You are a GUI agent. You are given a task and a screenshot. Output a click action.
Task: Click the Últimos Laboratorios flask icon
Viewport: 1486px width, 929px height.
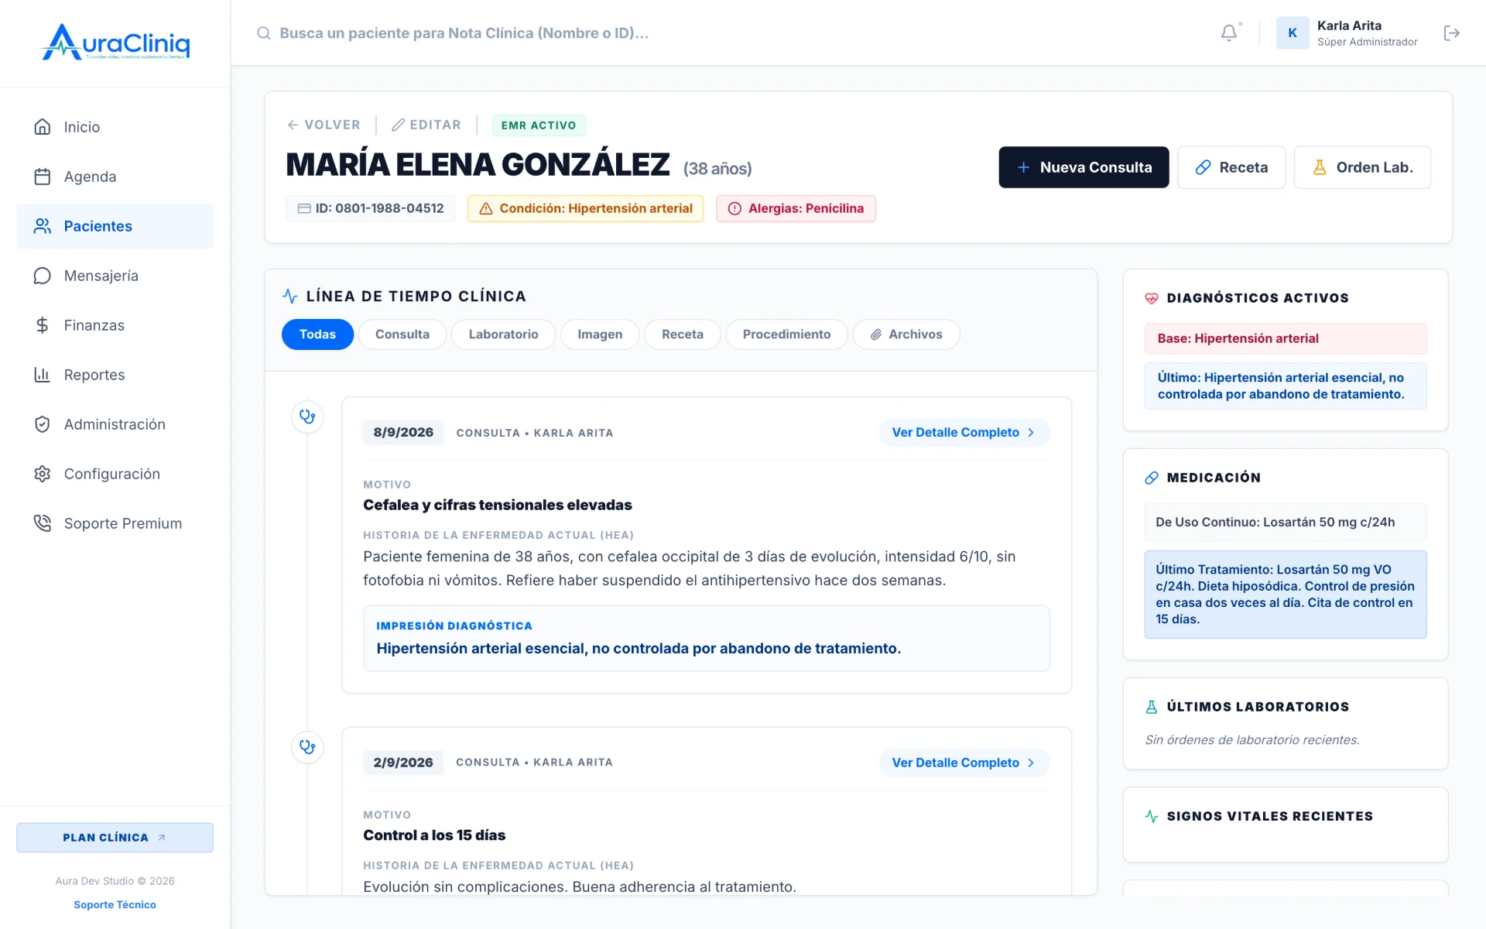point(1152,707)
